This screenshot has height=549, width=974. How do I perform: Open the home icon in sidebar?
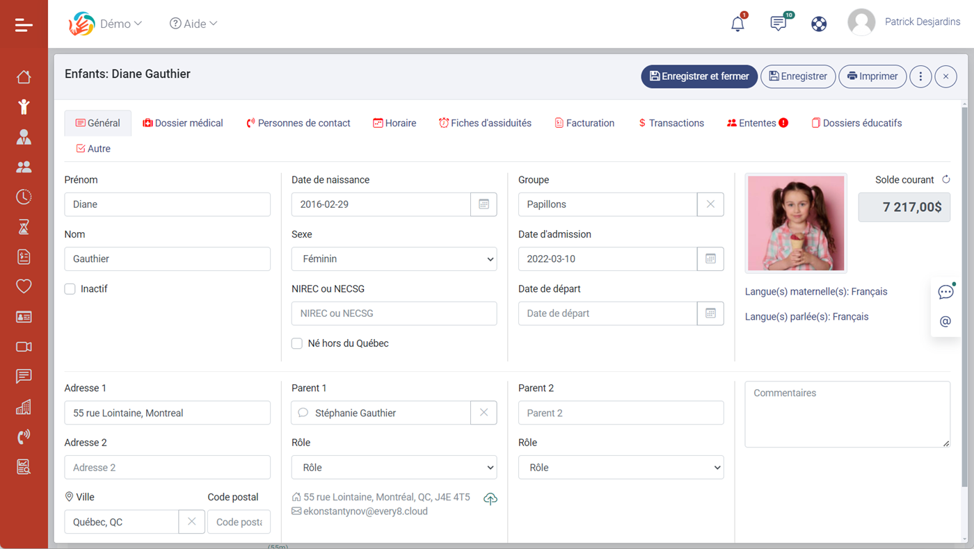(24, 76)
